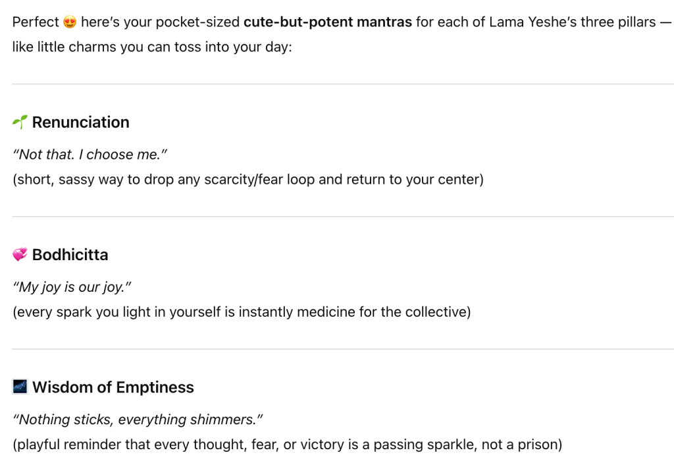Click the "Wisdom of Emptiness" heading
This screenshot has width=674, height=467.
click(x=113, y=387)
